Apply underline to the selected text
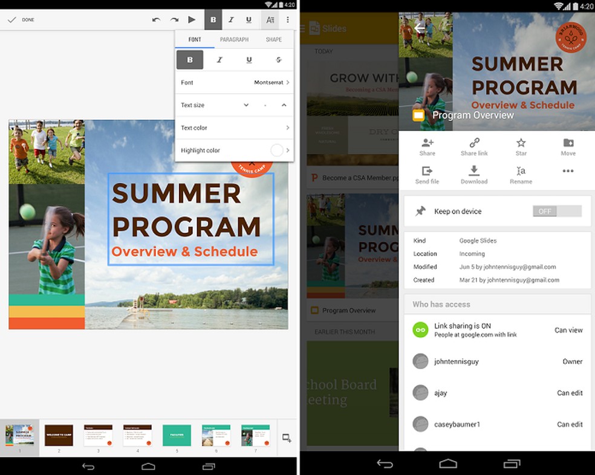Image resolution: width=595 pixels, height=475 pixels. 249,19
